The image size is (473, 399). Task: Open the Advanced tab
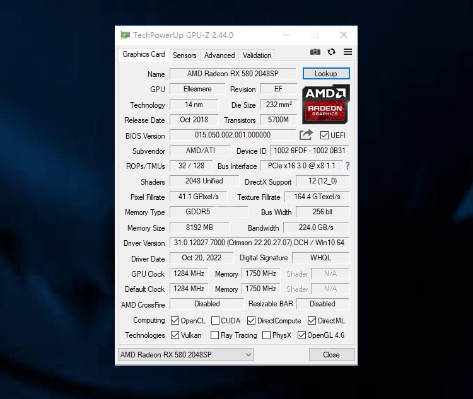pos(219,55)
